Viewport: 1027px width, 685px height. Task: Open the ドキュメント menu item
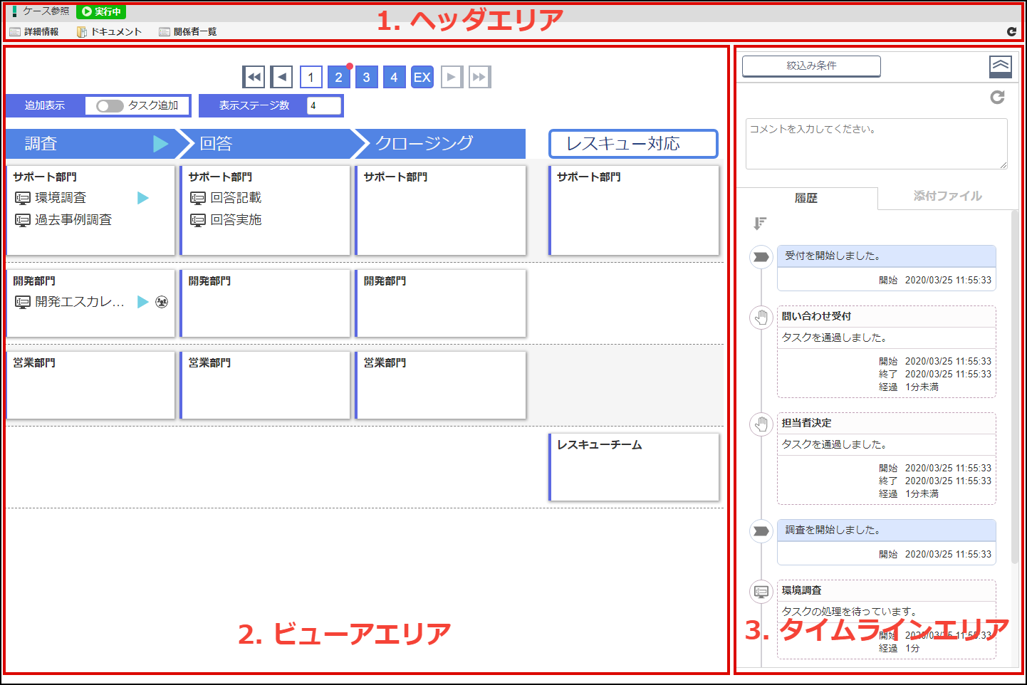pos(110,31)
